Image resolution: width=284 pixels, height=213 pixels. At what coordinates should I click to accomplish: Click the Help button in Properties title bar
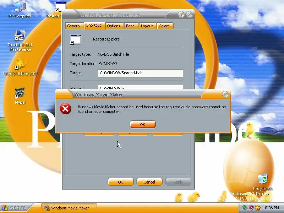click(x=181, y=14)
